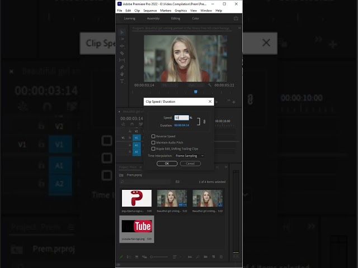This screenshot has height=268, width=358.
Task: Click the Program Monitor playhead marker
Action: tap(195, 92)
